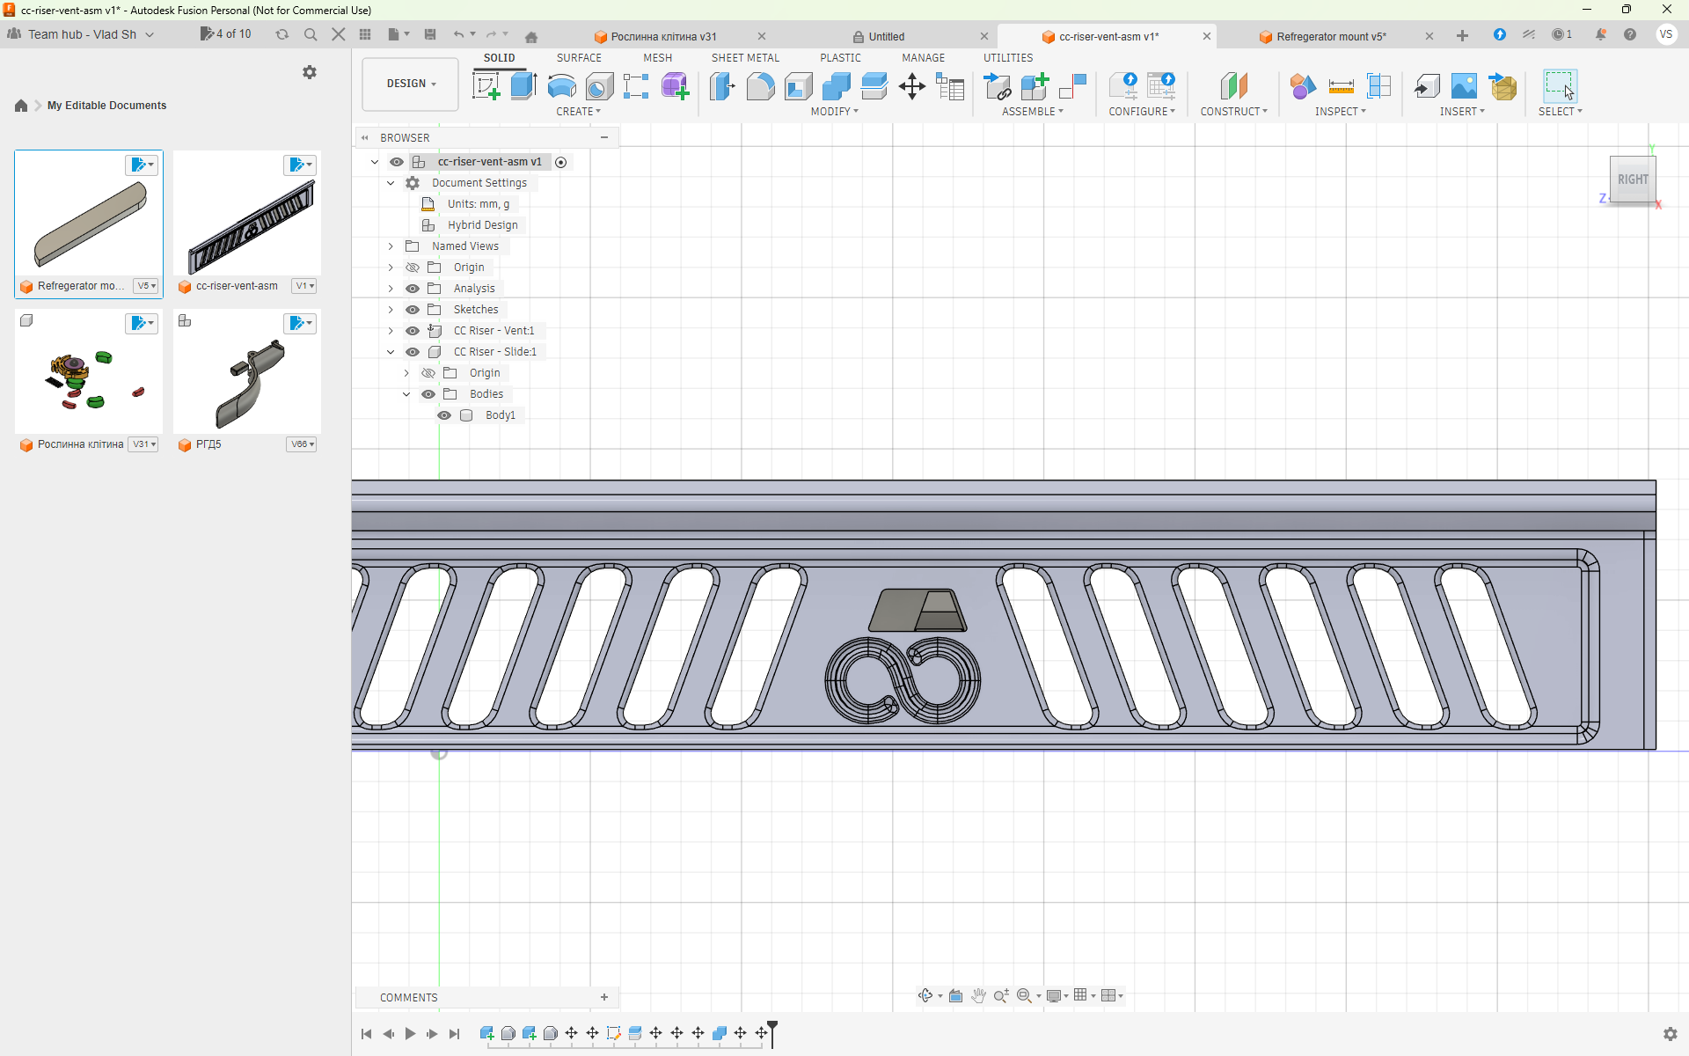Toggle visibility of CC Riser - Slide:1
Viewport: 1689px width, 1056px height.
(x=413, y=352)
